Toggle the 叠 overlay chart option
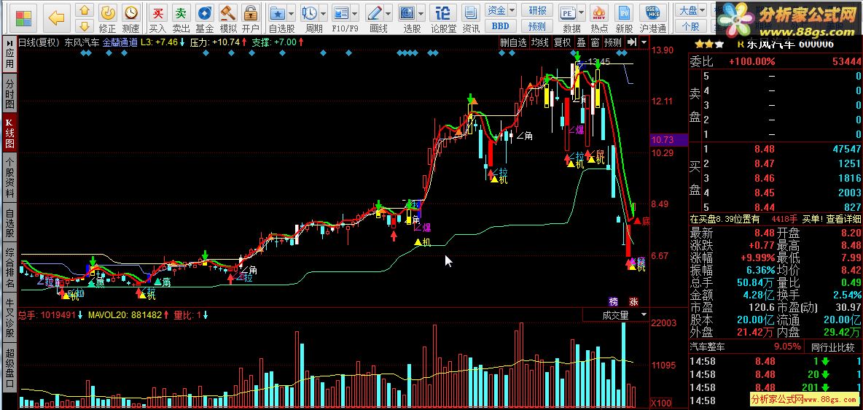This screenshot has height=410, width=863. pyautogui.click(x=581, y=42)
